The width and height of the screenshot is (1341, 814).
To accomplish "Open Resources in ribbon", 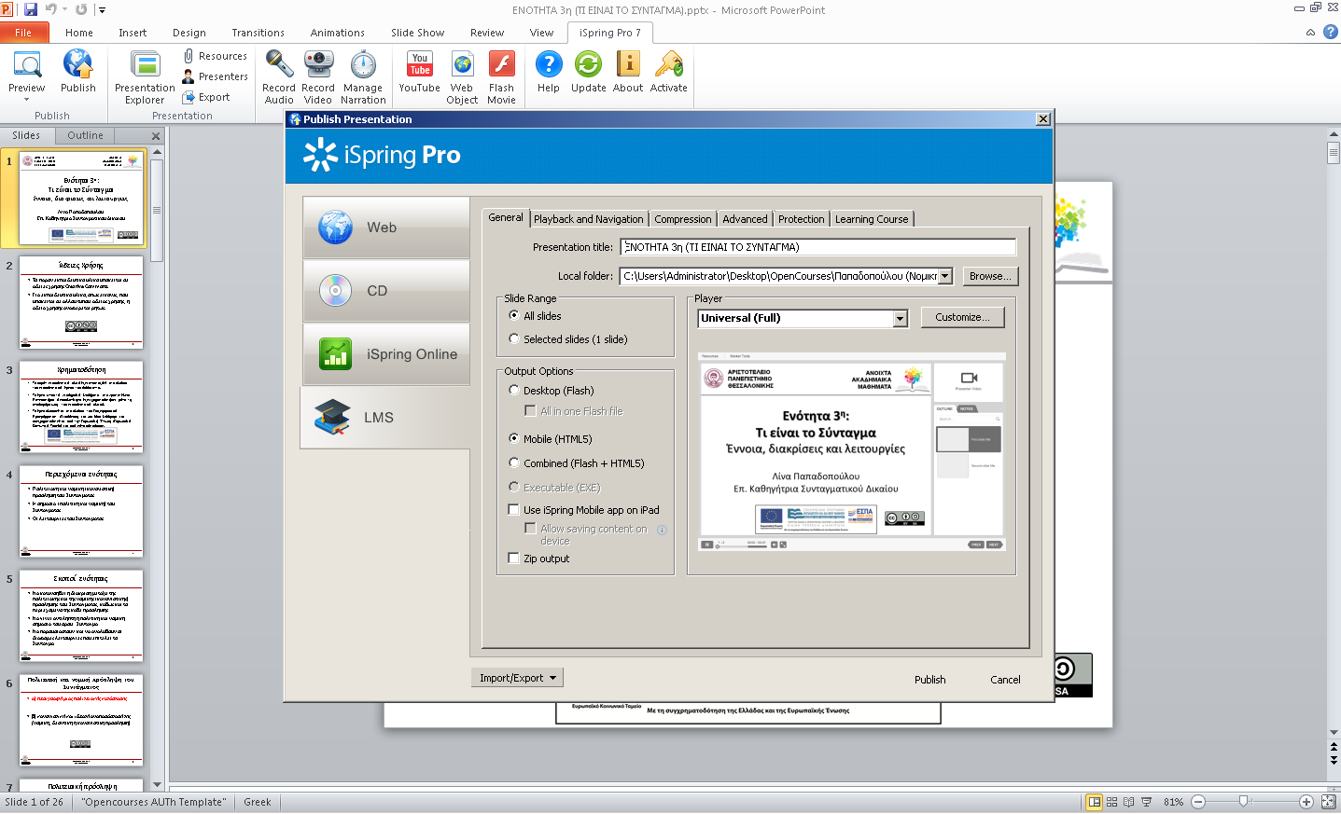I will click(x=216, y=56).
